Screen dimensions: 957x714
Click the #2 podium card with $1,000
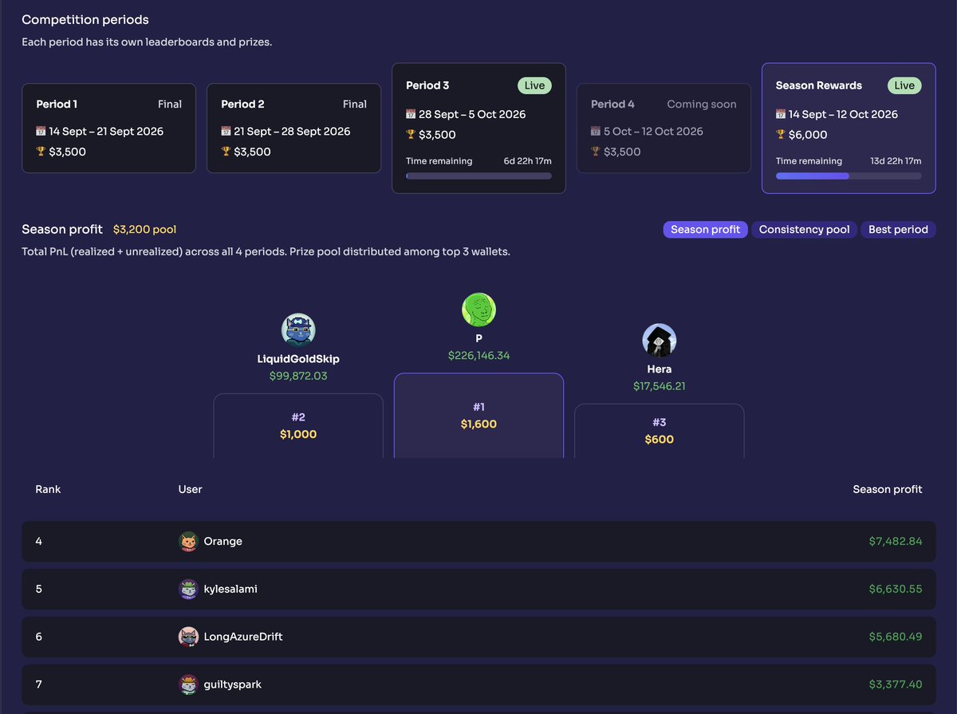coord(298,426)
